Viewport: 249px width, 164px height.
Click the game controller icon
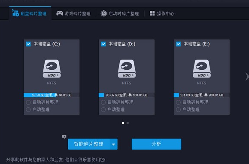pos(60,13)
